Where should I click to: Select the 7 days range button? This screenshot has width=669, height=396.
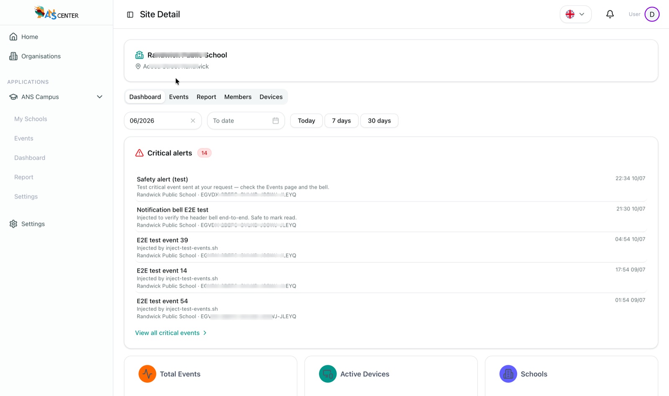(x=342, y=121)
